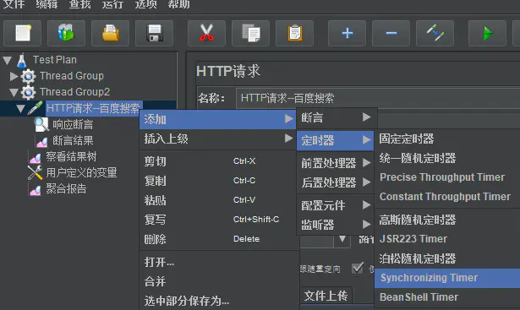The image size is (520, 310).
Task: Choose 打开... from the context menu
Action: click(218, 263)
